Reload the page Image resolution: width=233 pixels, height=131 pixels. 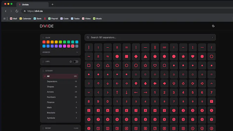coord(17,11)
